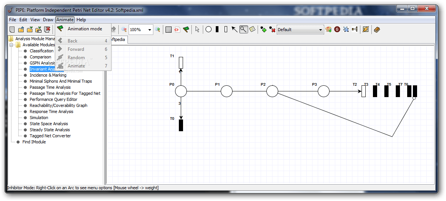Select the Arc arrow tool
Screen dimensions: 446x201
[235, 30]
